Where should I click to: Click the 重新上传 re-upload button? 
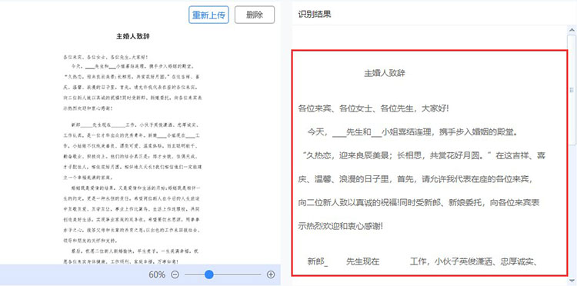[208, 15]
